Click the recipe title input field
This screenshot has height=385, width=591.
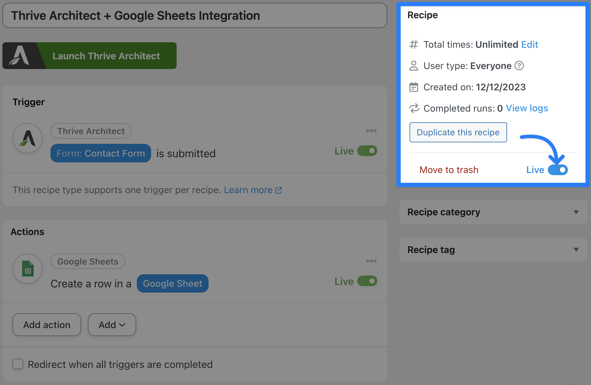195,16
